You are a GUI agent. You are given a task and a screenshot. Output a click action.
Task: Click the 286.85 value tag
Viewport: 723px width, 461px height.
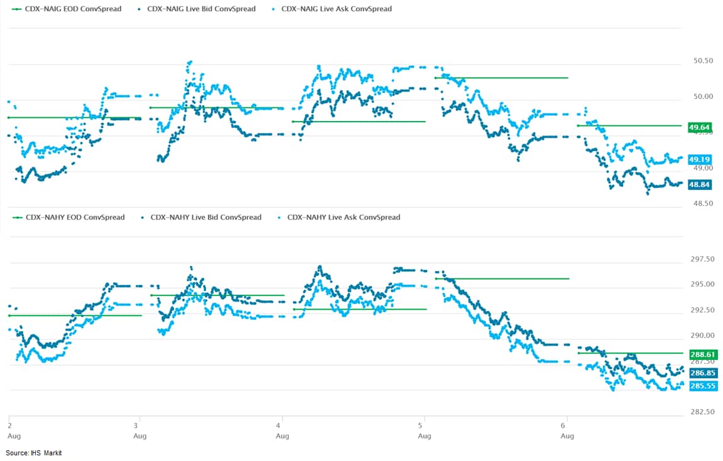[x=700, y=373]
